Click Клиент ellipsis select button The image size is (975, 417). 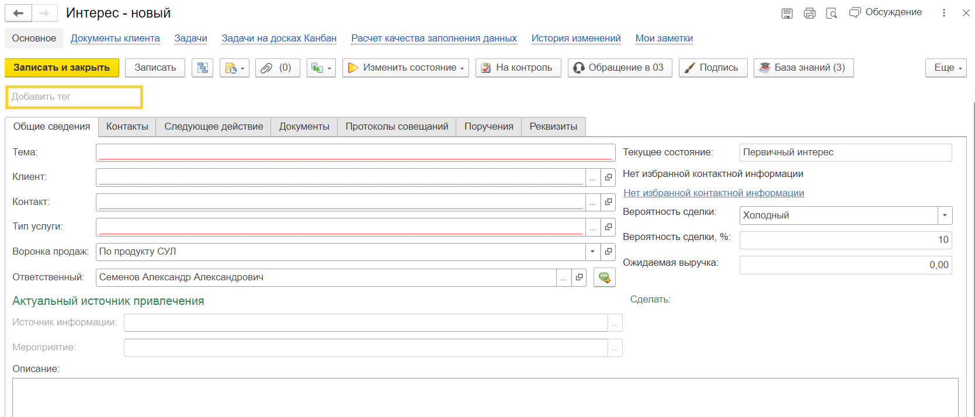(593, 178)
